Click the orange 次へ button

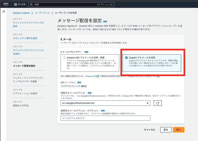pyautogui.click(x=179, y=130)
